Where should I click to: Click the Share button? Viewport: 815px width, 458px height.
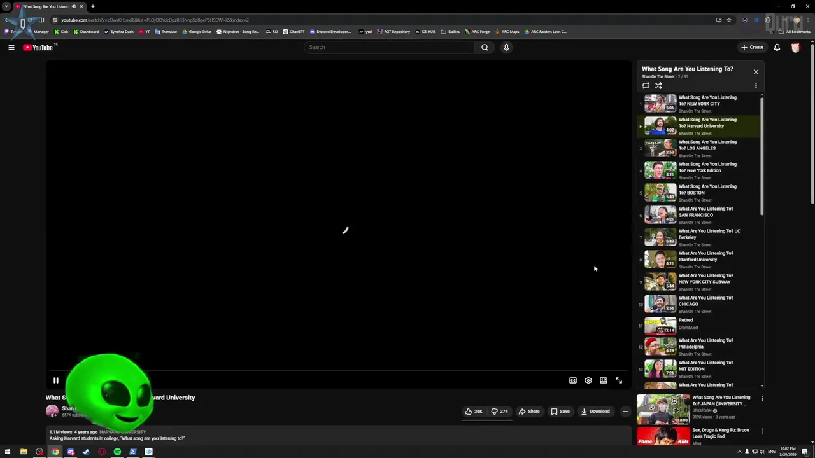(529, 412)
